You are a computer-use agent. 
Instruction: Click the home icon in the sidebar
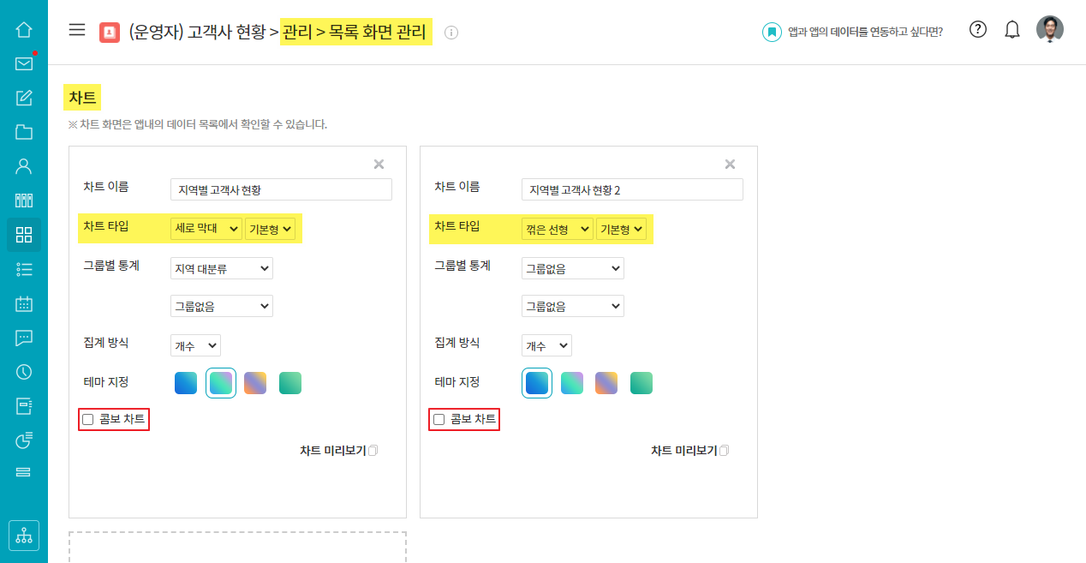coord(24,30)
